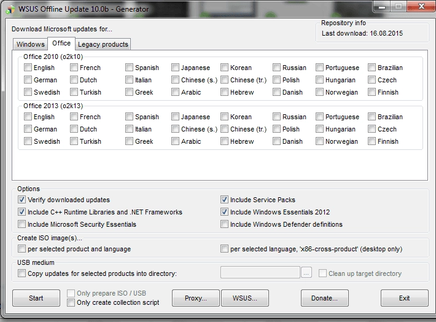Enable French for Office 2013
This screenshot has width=436, height=322.
pyautogui.click(x=74, y=117)
